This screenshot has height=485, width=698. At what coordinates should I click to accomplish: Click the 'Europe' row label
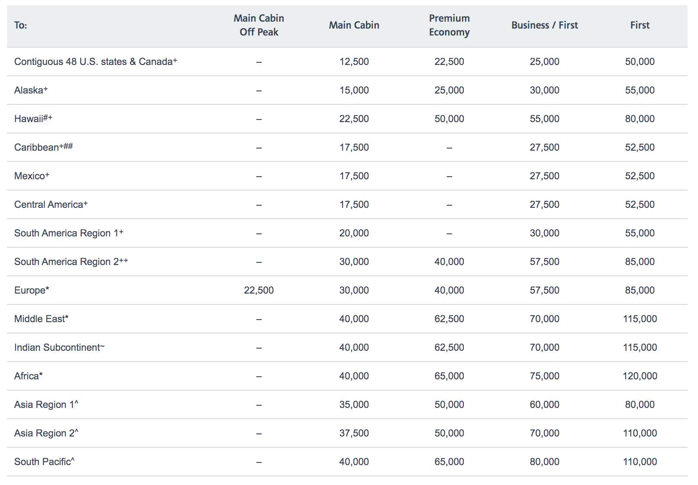(x=31, y=290)
